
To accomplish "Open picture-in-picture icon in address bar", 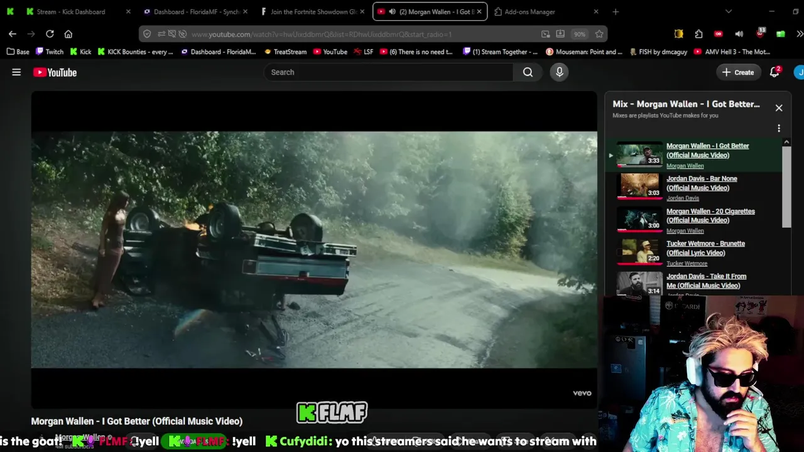I will [x=545, y=34].
